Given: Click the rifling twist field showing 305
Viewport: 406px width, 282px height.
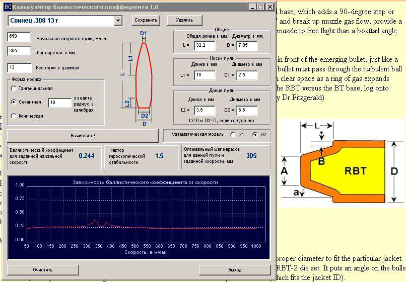Looking at the screenshot, I should (19, 51).
